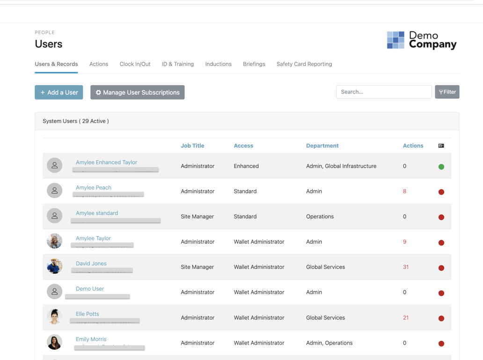483x360 pixels.
Task: Click the red status dot for David Jones
Action: pos(441,268)
